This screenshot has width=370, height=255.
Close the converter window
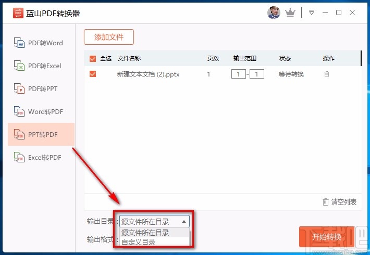point(352,12)
